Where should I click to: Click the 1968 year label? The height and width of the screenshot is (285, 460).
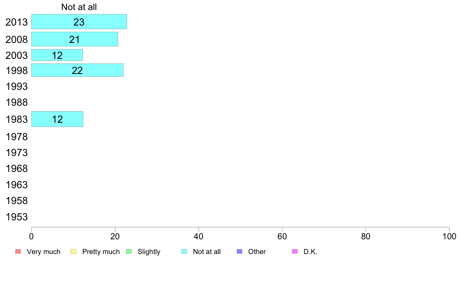click(17, 169)
